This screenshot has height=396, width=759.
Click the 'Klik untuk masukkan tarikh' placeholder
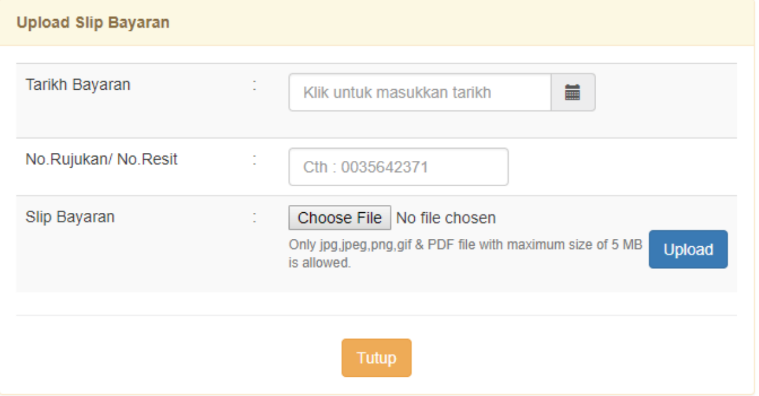pos(397,93)
